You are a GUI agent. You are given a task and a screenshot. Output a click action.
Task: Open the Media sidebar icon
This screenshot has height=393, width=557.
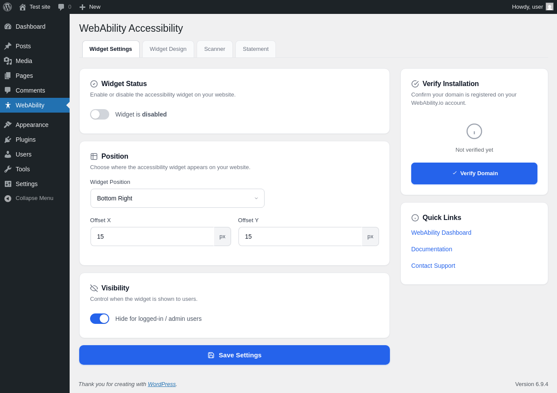point(8,61)
